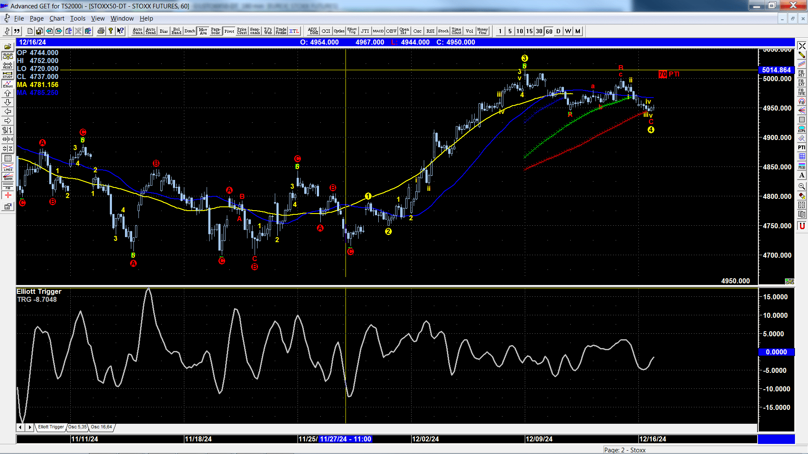
Task: Click the RSI indicator button
Action: (x=431, y=31)
